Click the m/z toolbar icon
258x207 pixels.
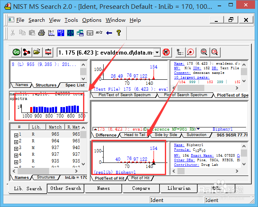click(x=99, y=32)
